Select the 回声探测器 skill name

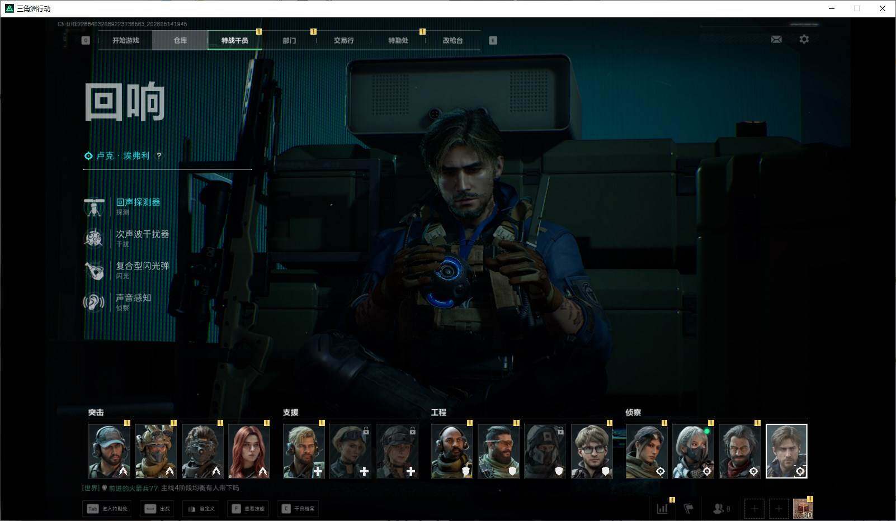point(138,202)
